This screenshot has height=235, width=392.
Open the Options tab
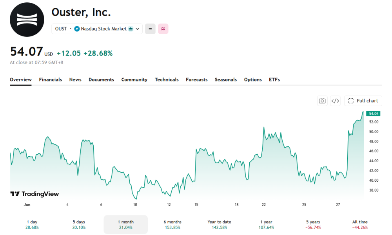click(x=253, y=80)
